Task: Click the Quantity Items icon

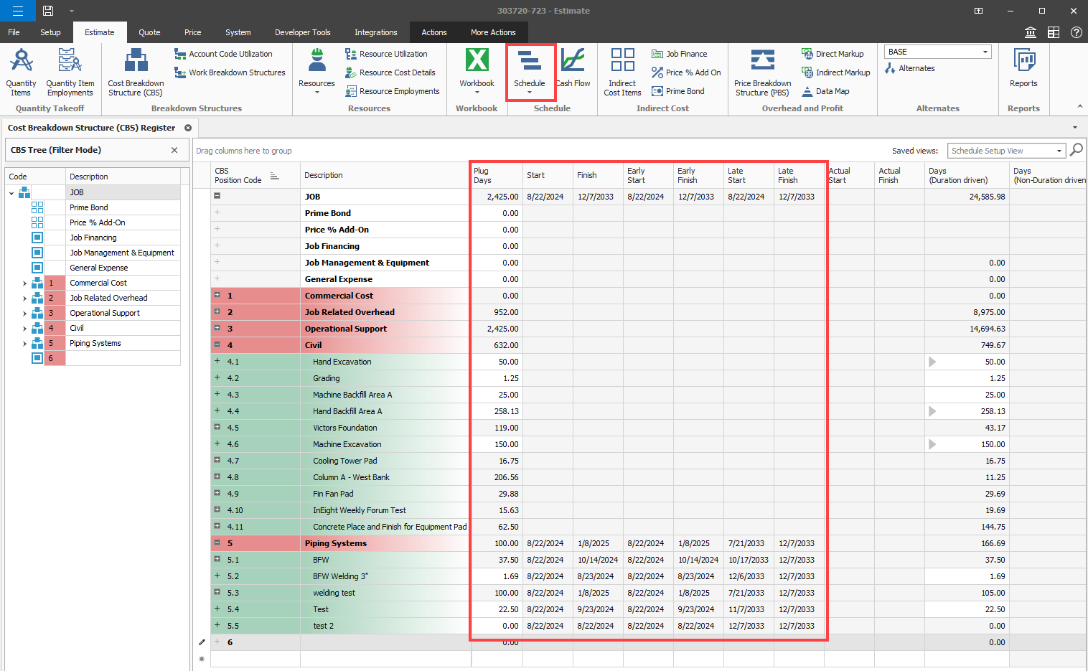Action: [x=21, y=61]
